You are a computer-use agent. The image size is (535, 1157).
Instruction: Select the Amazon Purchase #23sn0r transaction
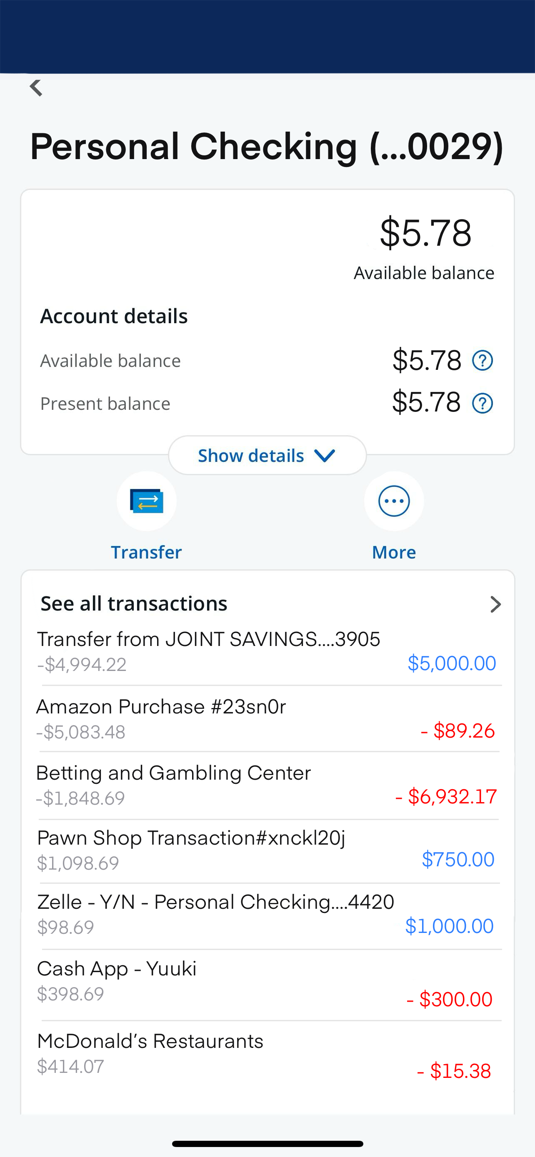[x=161, y=707]
